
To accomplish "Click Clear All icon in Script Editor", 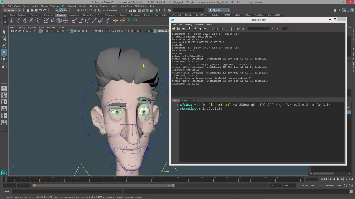I will click(x=205, y=29).
